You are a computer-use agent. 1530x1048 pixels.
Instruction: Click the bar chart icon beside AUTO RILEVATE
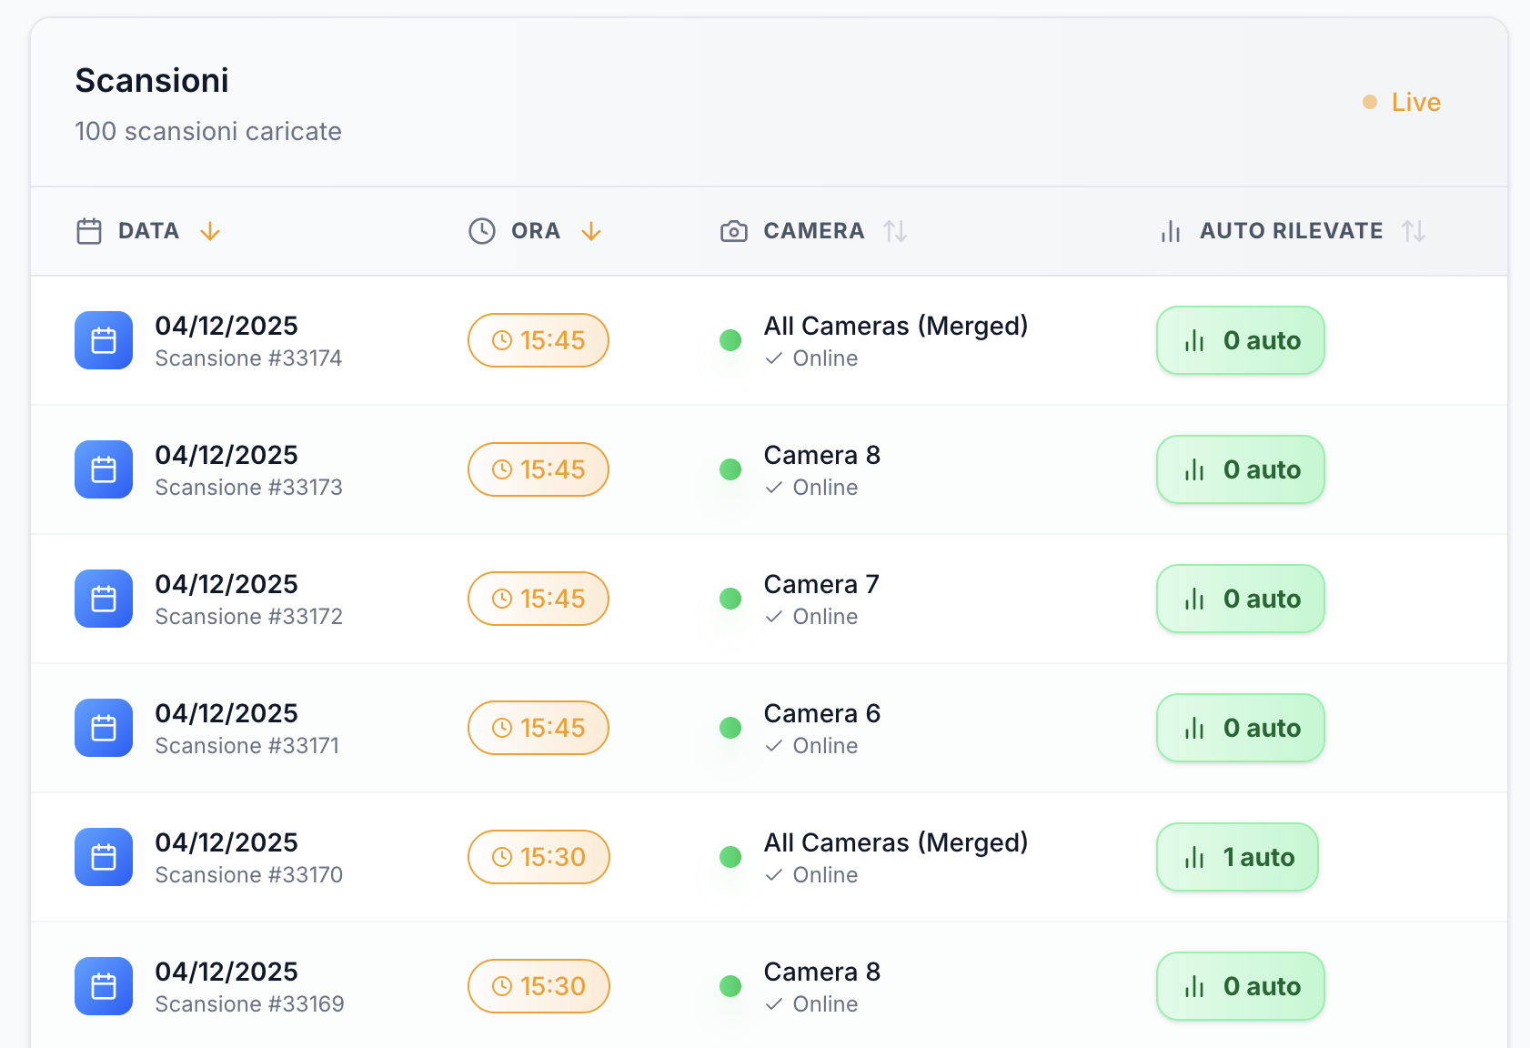click(x=1170, y=231)
